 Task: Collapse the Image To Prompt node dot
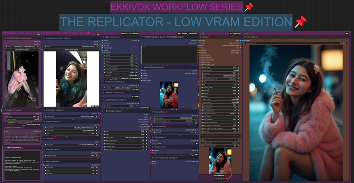coord(5,110)
